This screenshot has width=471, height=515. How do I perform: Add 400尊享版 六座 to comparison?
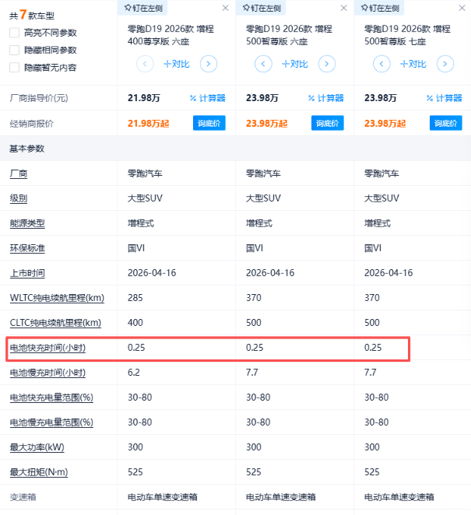click(177, 64)
